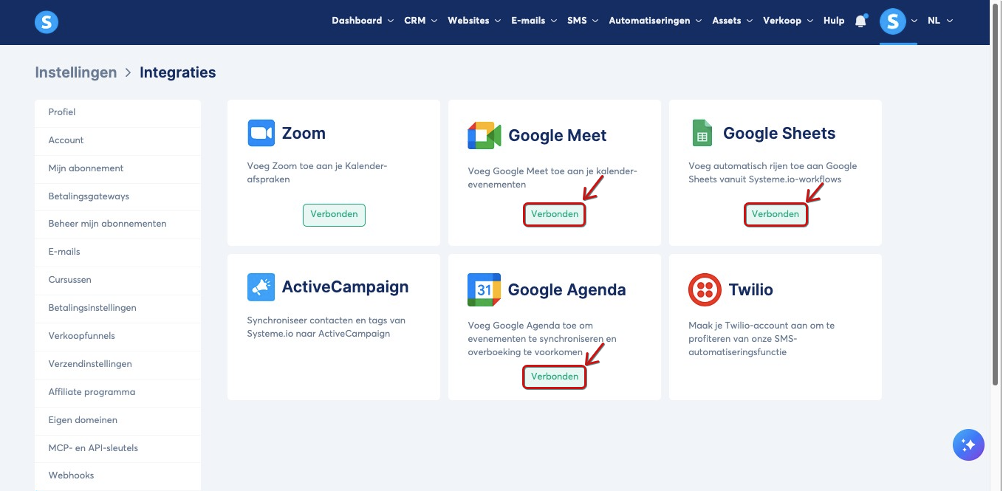The width and height of the screenshot is (1003, 491).
Task: Click the ActiveCampaign megaphone icon
Action: pos(261,286)
